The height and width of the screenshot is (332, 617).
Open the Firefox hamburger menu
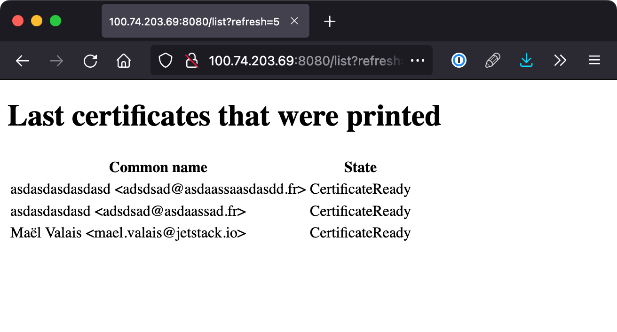[x=594, y=61]
